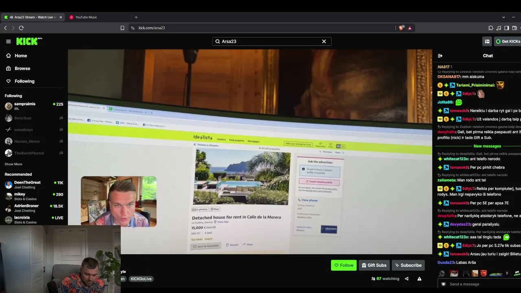This screenshot has width=521, height=293.
Task: Select the Arsa23 Stream tab
Action: 33,17
